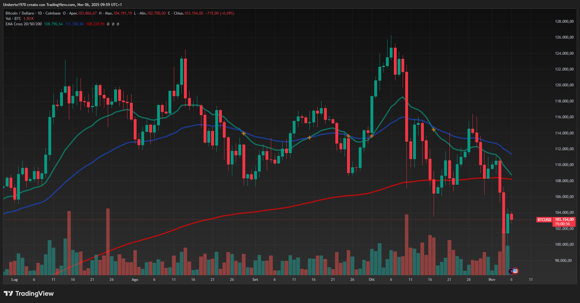Click the red BTCUSD price line label
The width and height of the screenshot is (580, 303).
544,220
